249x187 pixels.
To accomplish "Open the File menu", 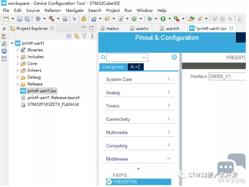I will pyautogui.click(x=6, y=10).
